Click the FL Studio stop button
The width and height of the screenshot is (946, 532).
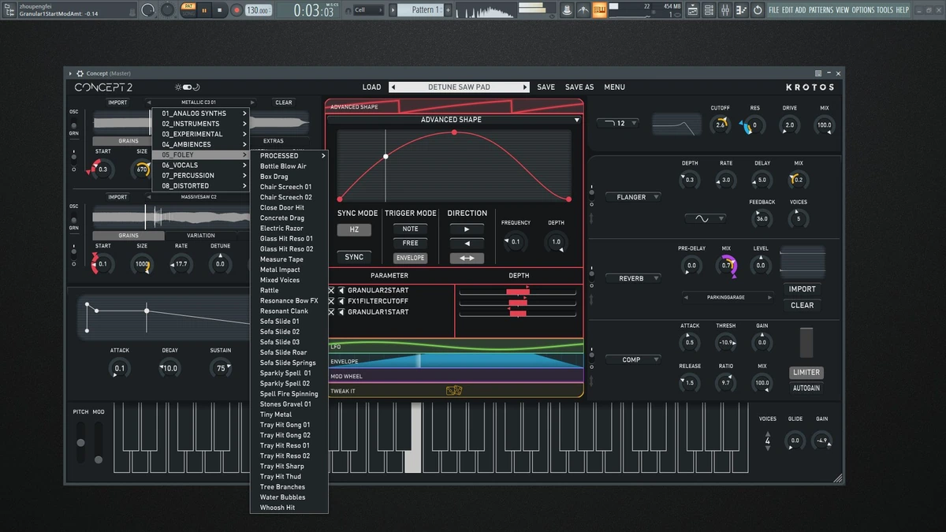click(x=220, y=10)
